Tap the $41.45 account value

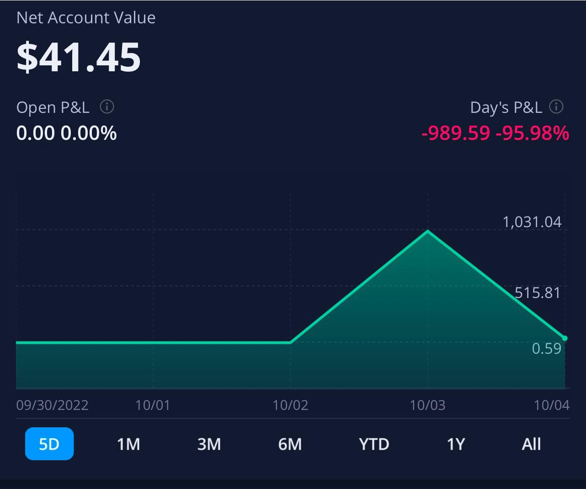(78, 57)
